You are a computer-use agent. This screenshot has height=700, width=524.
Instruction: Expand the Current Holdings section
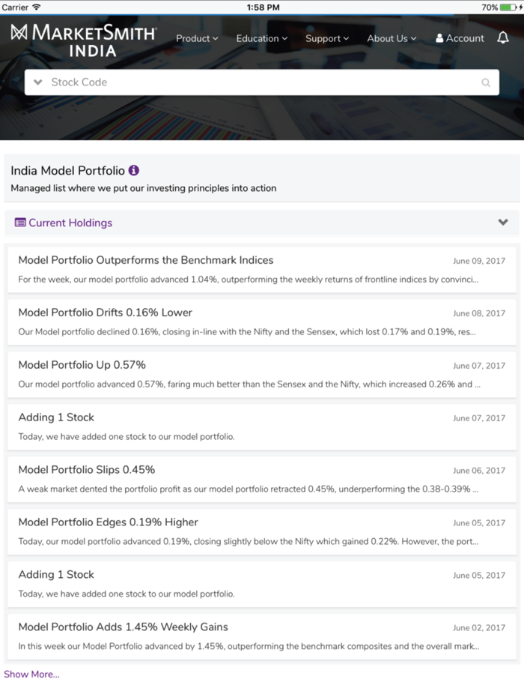click(x=505, y=223)
